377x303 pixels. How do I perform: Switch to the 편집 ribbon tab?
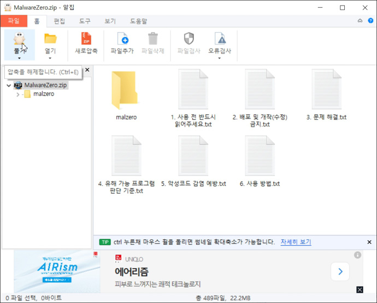[x=60, y=21]
